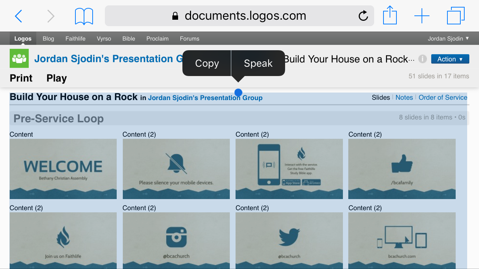Click 'Content' label above WELCOME slide
The height and width of the screenshot is (269, 479).
[x=21, y=134]
